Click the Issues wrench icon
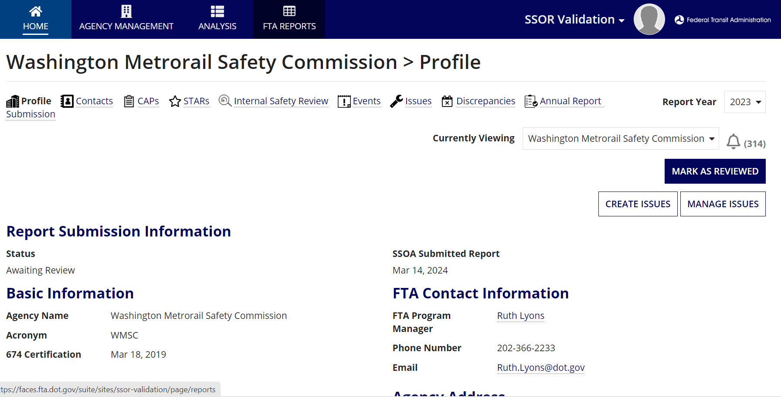Viewport: 781px width, 397px height. coord(396,101)
